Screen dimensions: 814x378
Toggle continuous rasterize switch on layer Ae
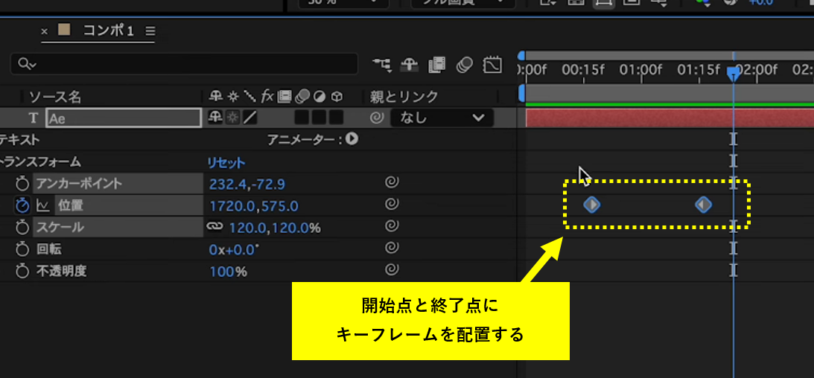pyautogui.click(x=232, y=118)
